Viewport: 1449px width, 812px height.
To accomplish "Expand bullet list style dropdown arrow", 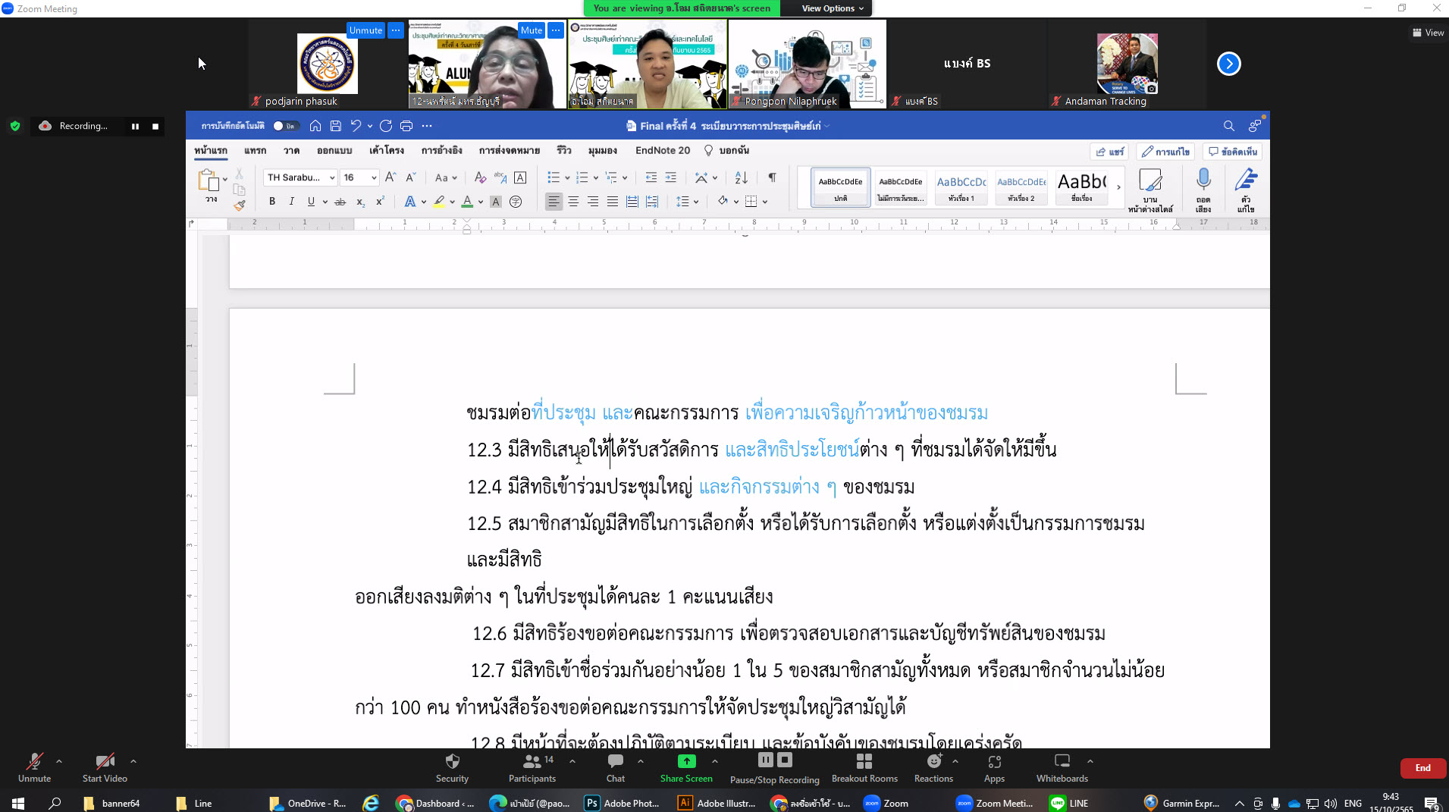I will (567, 177).
